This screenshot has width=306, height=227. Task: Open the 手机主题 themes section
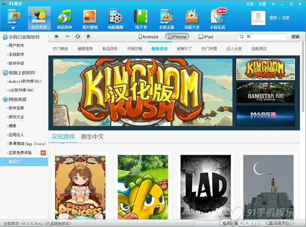point(167,19)
